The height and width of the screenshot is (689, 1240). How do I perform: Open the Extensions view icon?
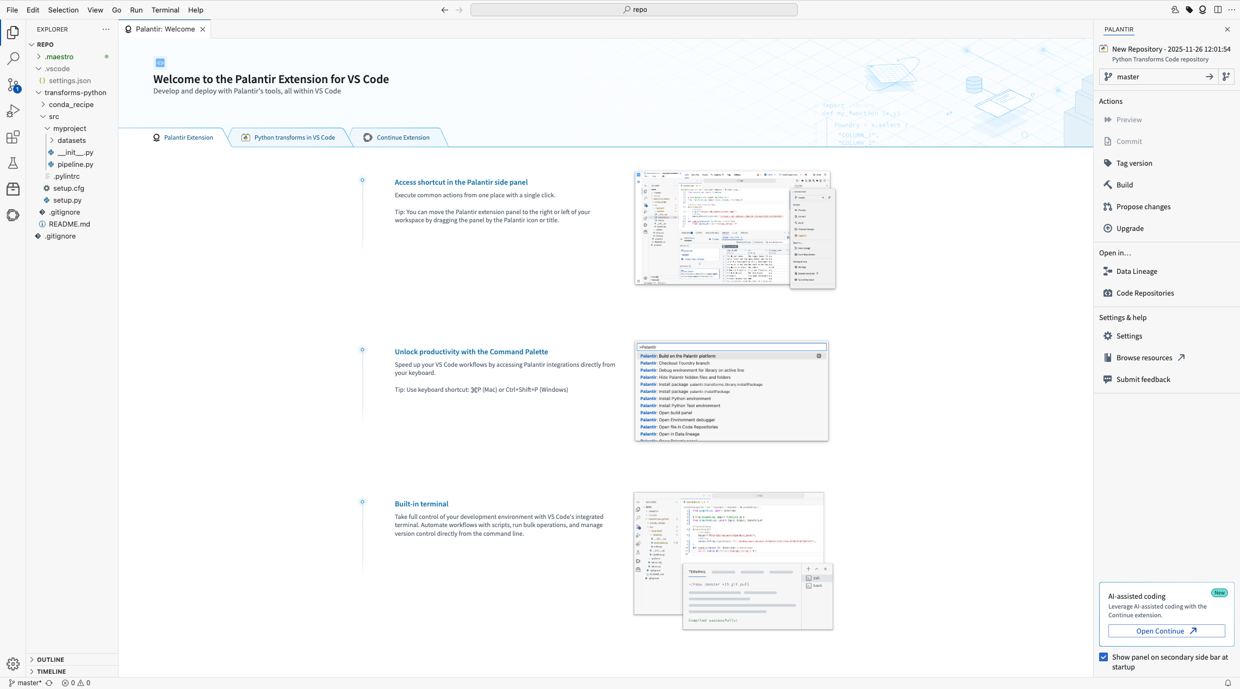tap(13, 137)
